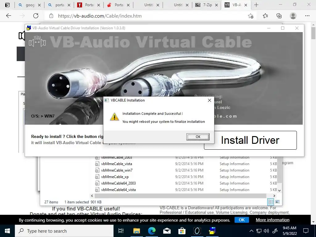
Task: Open Microsoft Edge from the taskbar
Action: [152, 231]
